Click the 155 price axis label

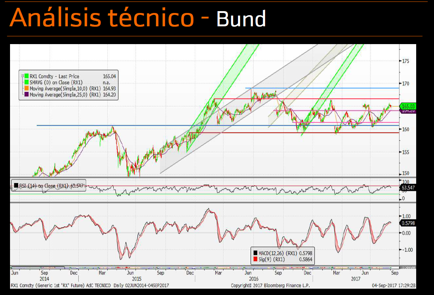pos(405,152)
